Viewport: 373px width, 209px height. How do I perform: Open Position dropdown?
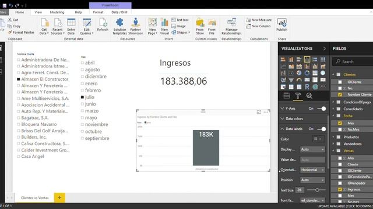click(312, 180)
